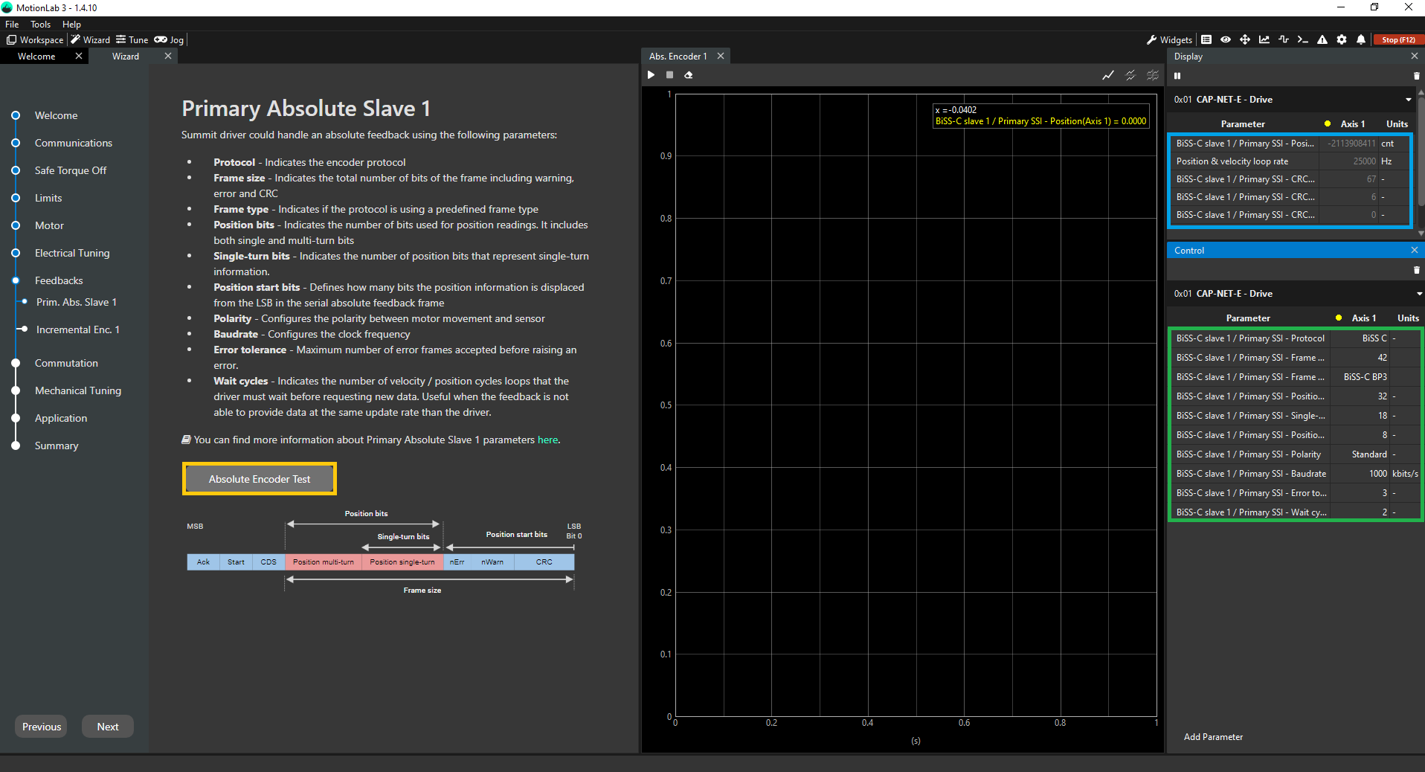
Task: Click the warning triangle icon in the toolbar
Action: point(1322,40)
